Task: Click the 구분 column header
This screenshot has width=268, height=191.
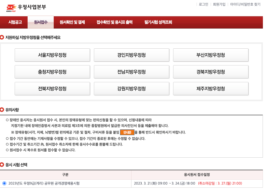Action: click(65, 174)
